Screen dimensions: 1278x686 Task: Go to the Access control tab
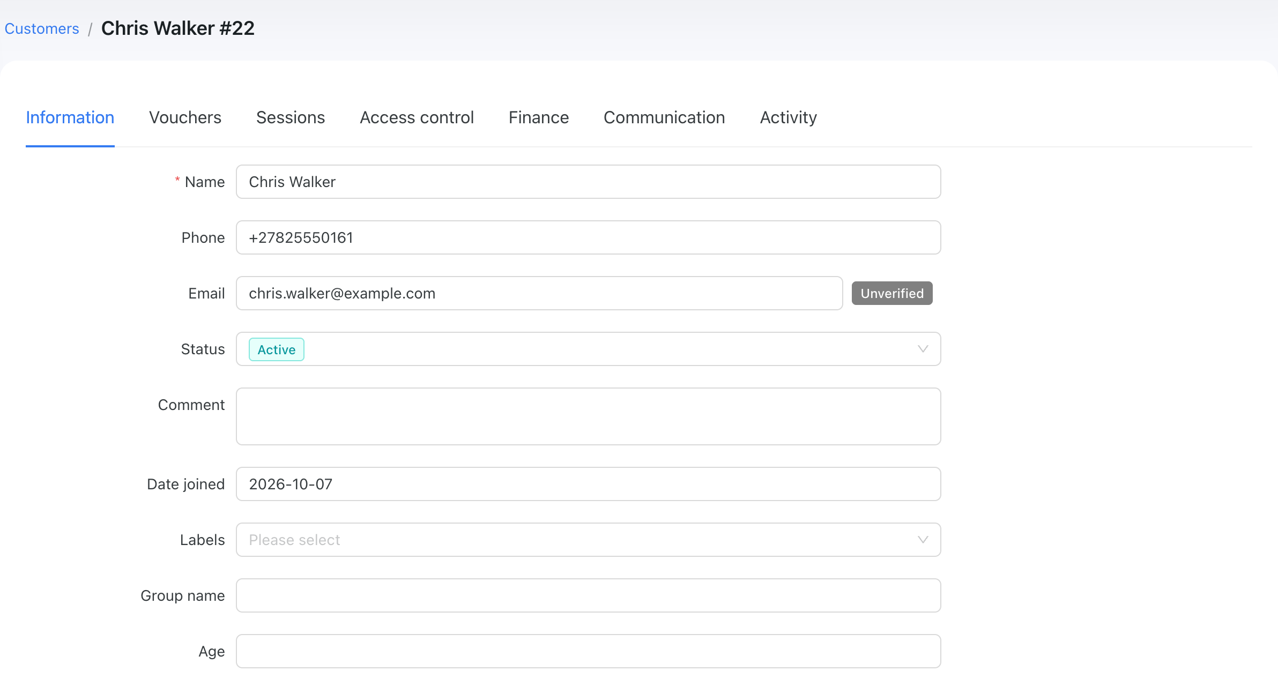coord(417,117)
